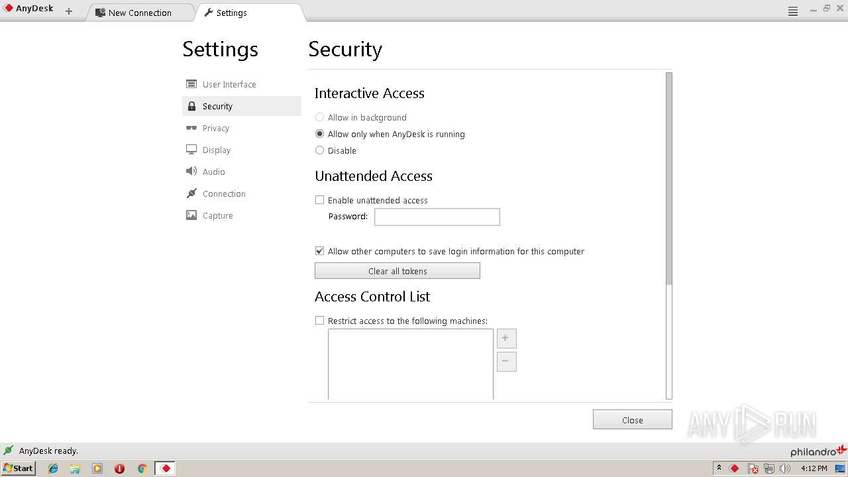The width and height of the screenshot is (848, 477).
Task: Click the AnyDesk logo tab
Action: point(28,9)
